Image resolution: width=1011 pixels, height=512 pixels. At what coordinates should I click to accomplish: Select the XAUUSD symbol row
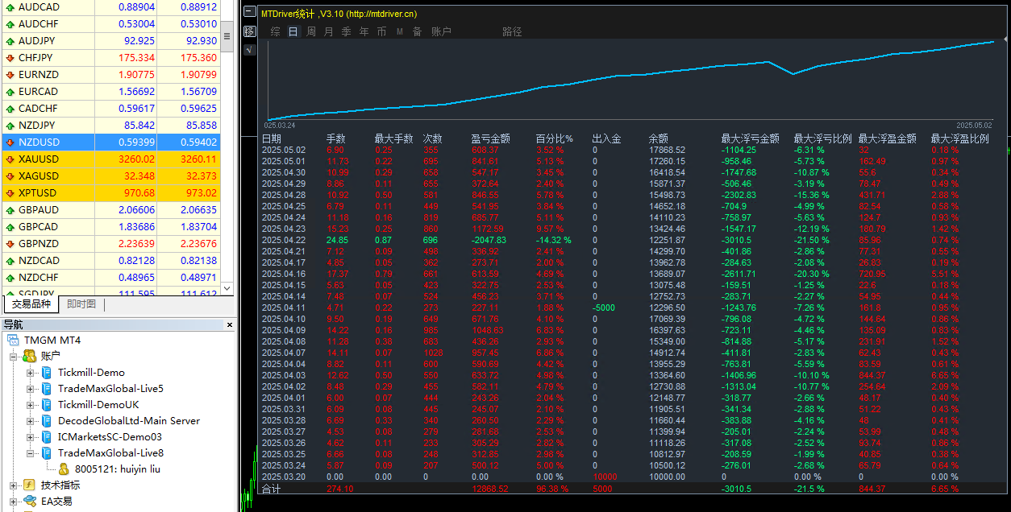(110, 159)
